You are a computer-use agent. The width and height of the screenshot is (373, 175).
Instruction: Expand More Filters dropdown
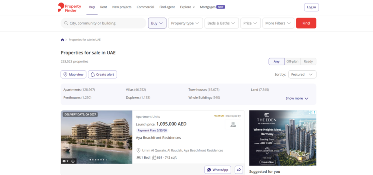pos(278,23)
